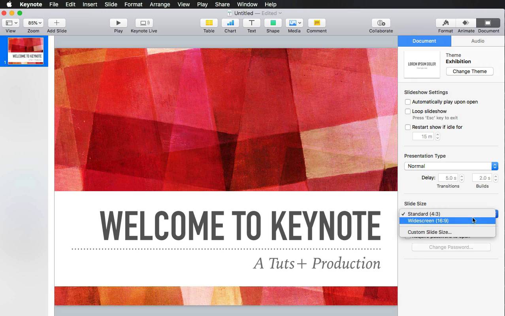The image size is (505, 316).
Task: Open the Help menu
Action: [270, 4]
